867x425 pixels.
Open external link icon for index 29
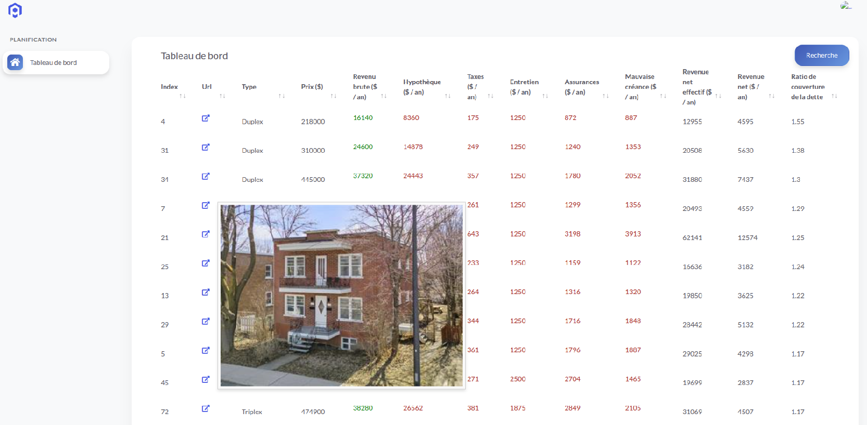[206, 322]
